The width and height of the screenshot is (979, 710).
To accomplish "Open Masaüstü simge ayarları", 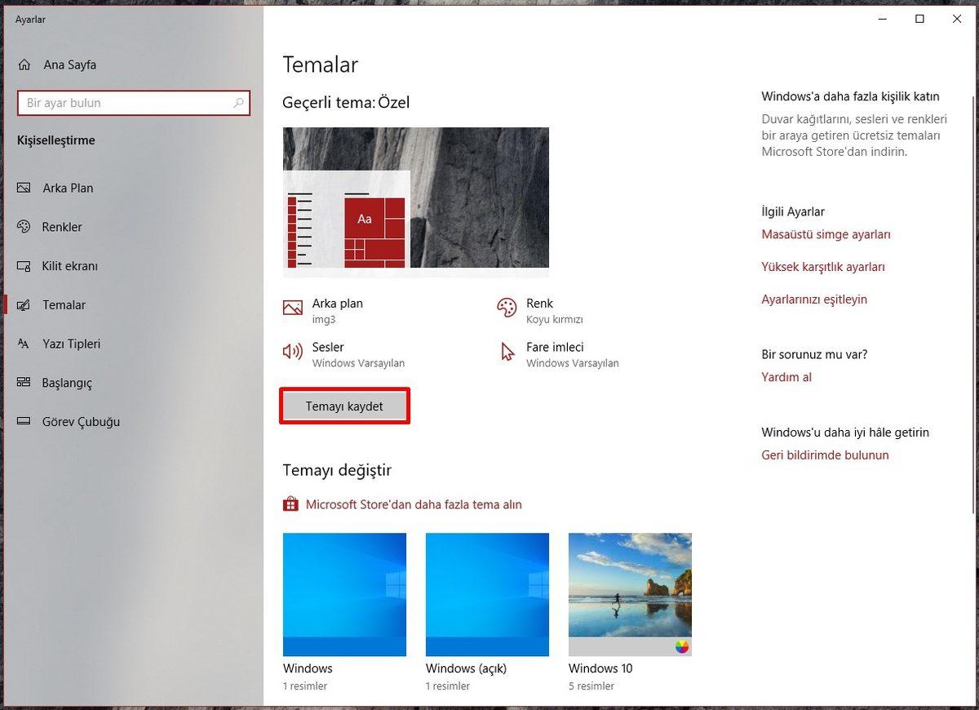I will 826,234.
